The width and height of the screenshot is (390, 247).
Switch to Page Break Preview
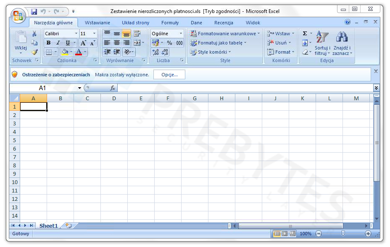click(292, 234)
